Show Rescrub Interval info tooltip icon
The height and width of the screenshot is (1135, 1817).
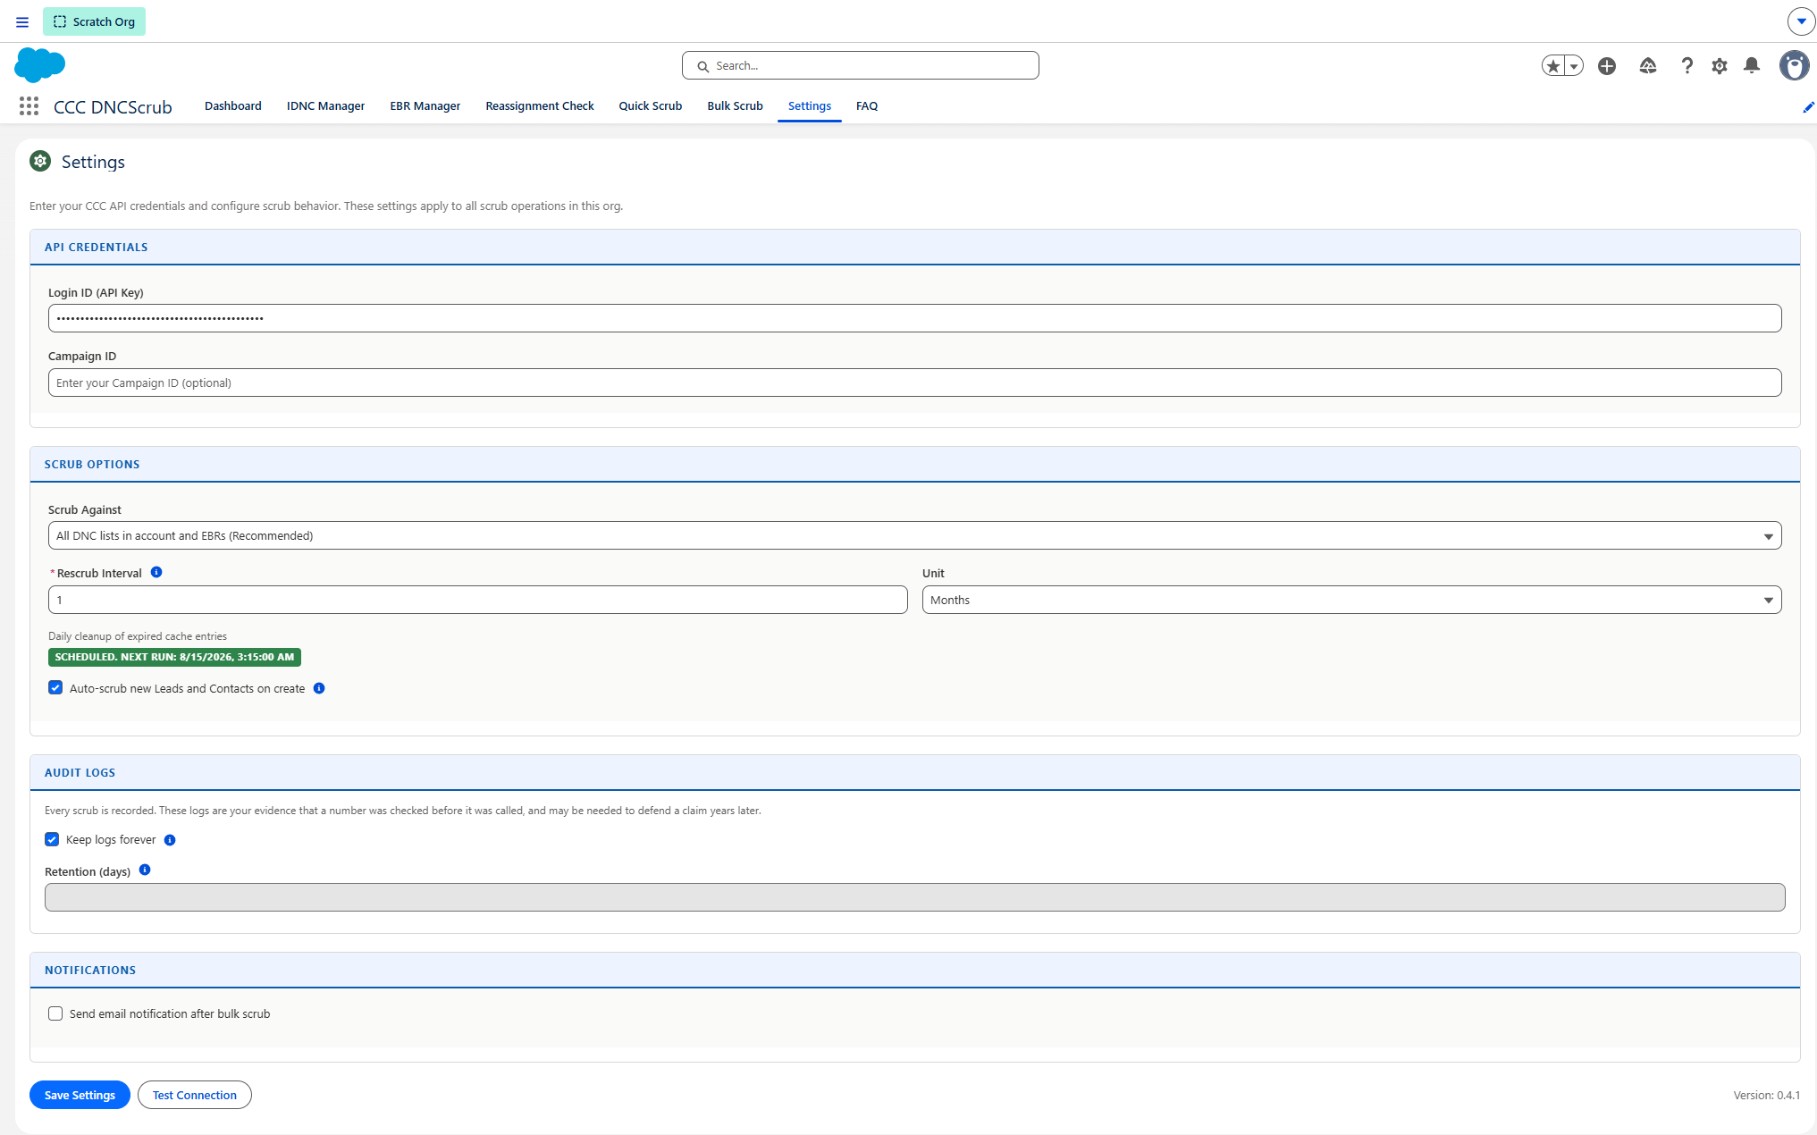point(156,572)
